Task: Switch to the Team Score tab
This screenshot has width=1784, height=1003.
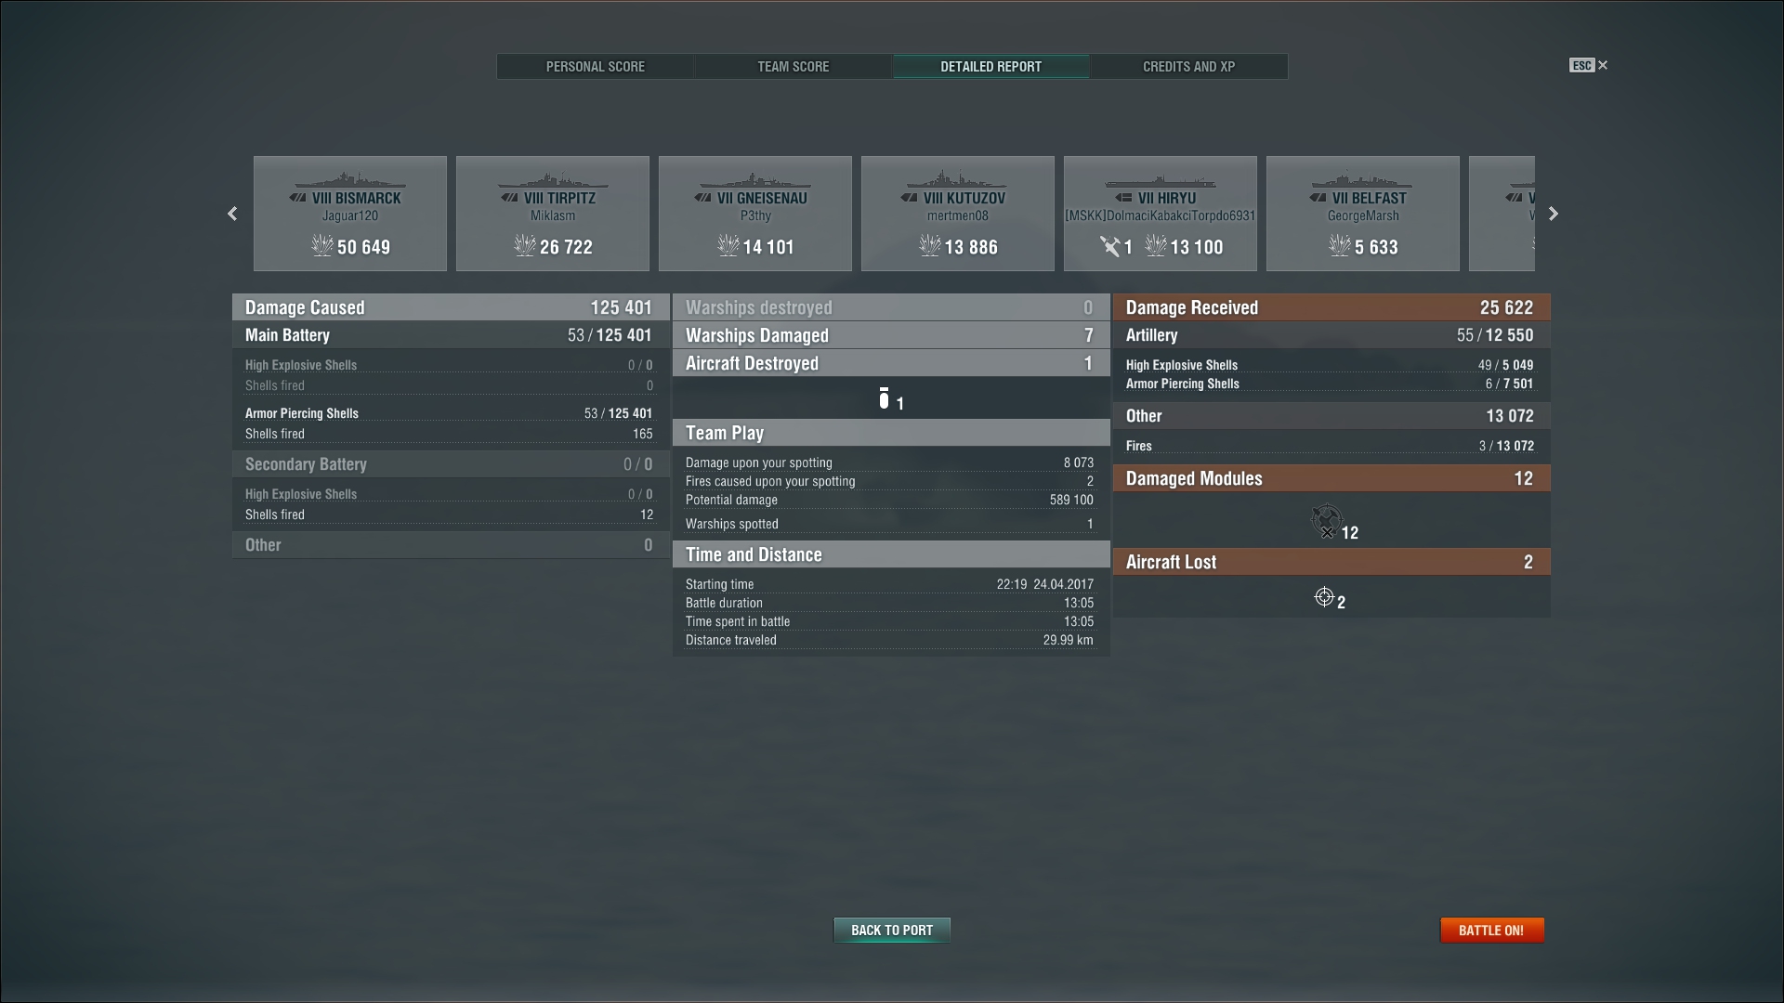Action: point(793,67)
